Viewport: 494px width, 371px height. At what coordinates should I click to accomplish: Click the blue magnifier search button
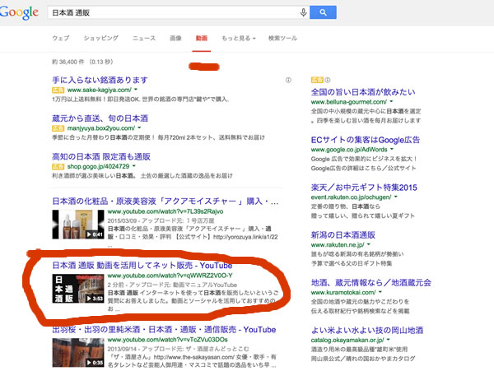(323, 12)
